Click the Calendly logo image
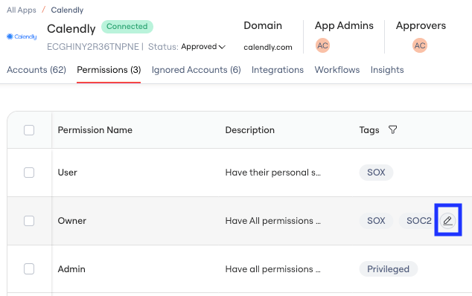Image resolution: width=472 pixels, height=296 pixels. coord(22,36)
